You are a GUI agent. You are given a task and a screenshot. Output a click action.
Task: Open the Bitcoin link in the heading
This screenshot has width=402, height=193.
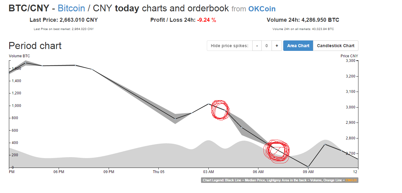tap(71, 8)
